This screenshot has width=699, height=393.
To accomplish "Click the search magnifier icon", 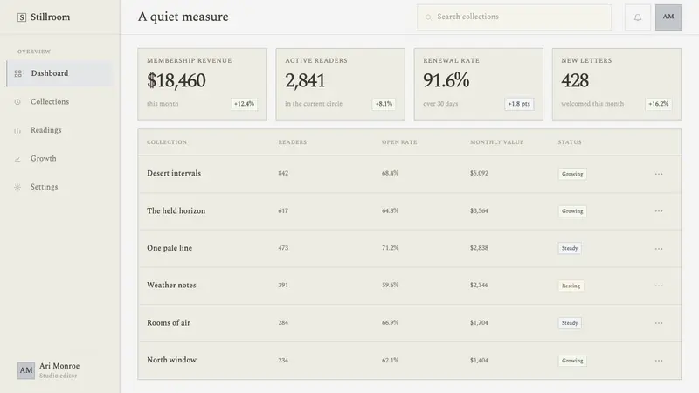I will 428,17.
